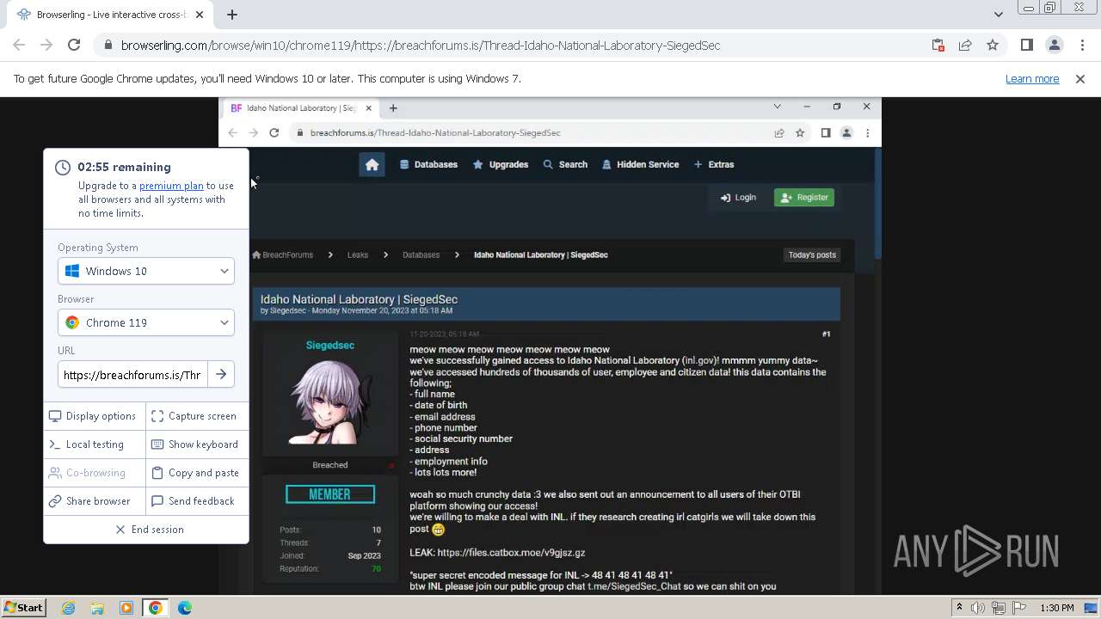Click the Login button

[x=738, y=198]
